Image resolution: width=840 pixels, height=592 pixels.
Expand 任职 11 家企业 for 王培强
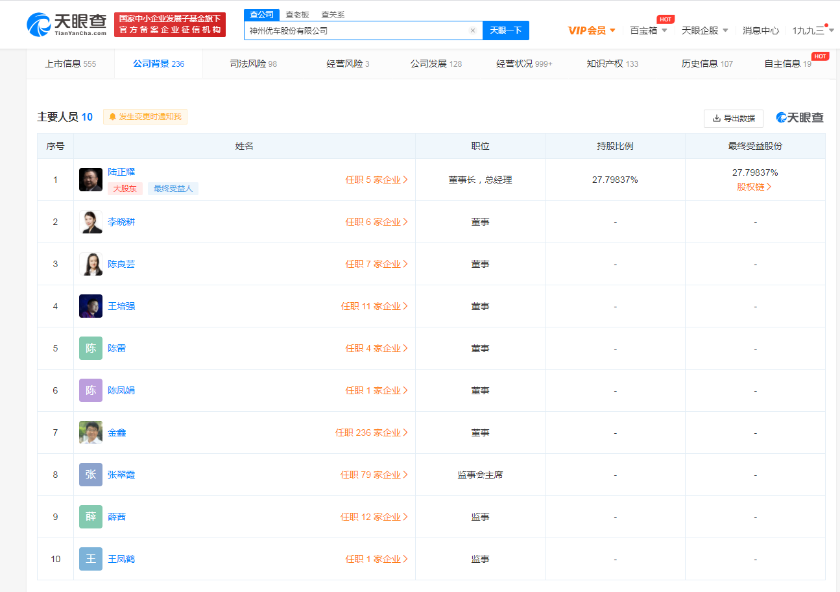(374, 306)
